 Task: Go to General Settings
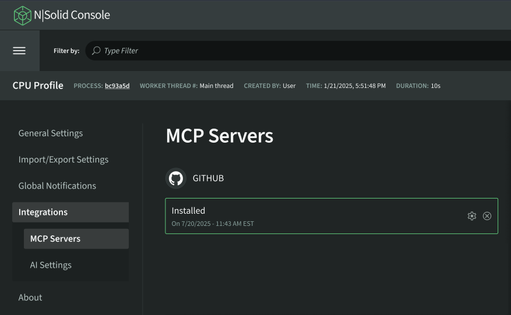tap(51, 133)
